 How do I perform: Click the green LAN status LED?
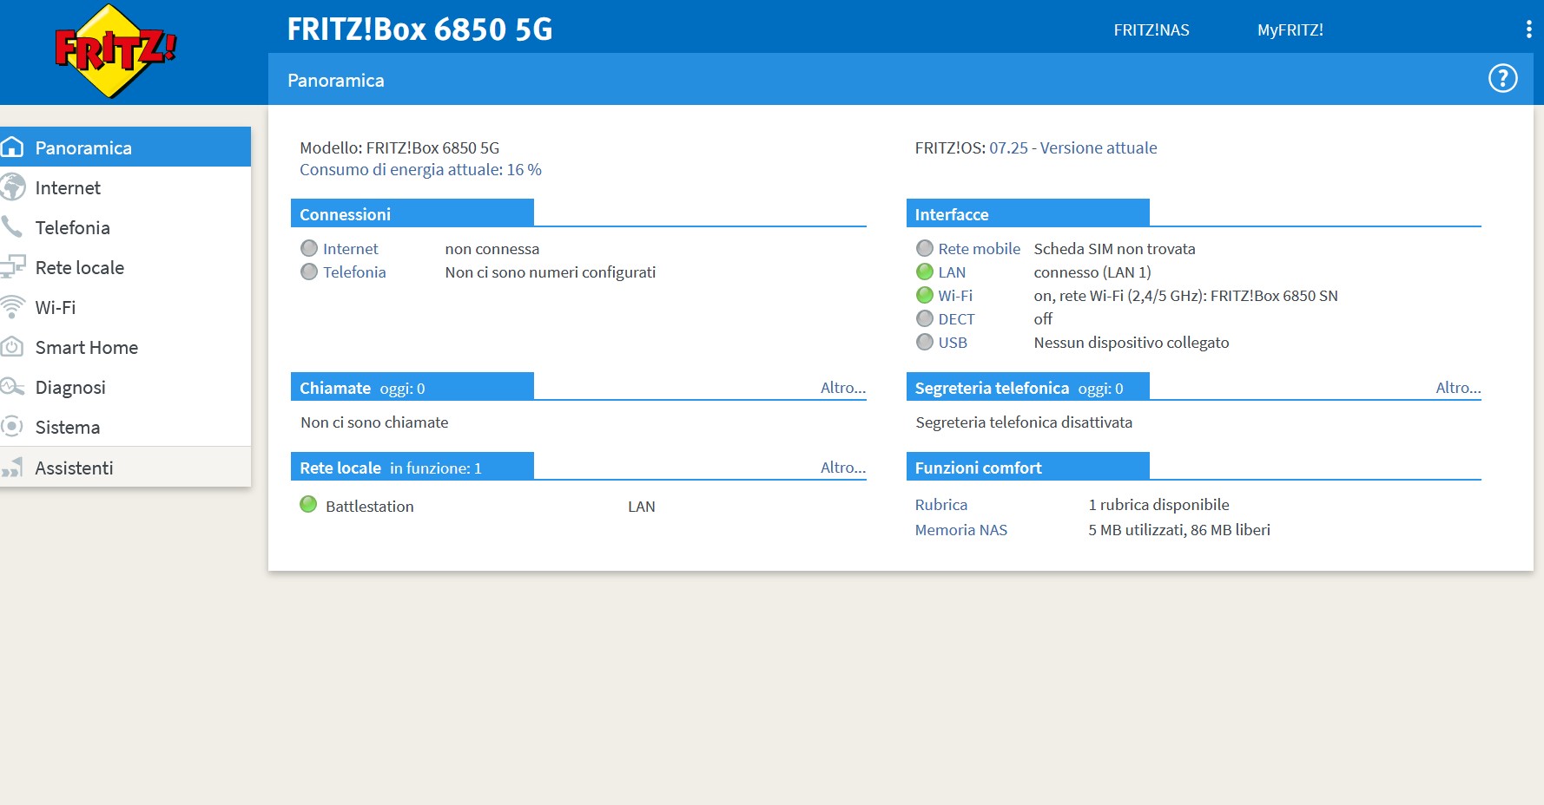[x=925, y=272]
